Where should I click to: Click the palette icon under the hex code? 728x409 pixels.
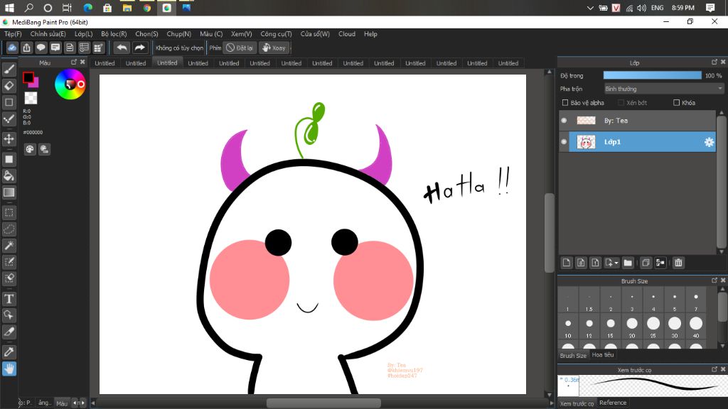coord(30,149)
